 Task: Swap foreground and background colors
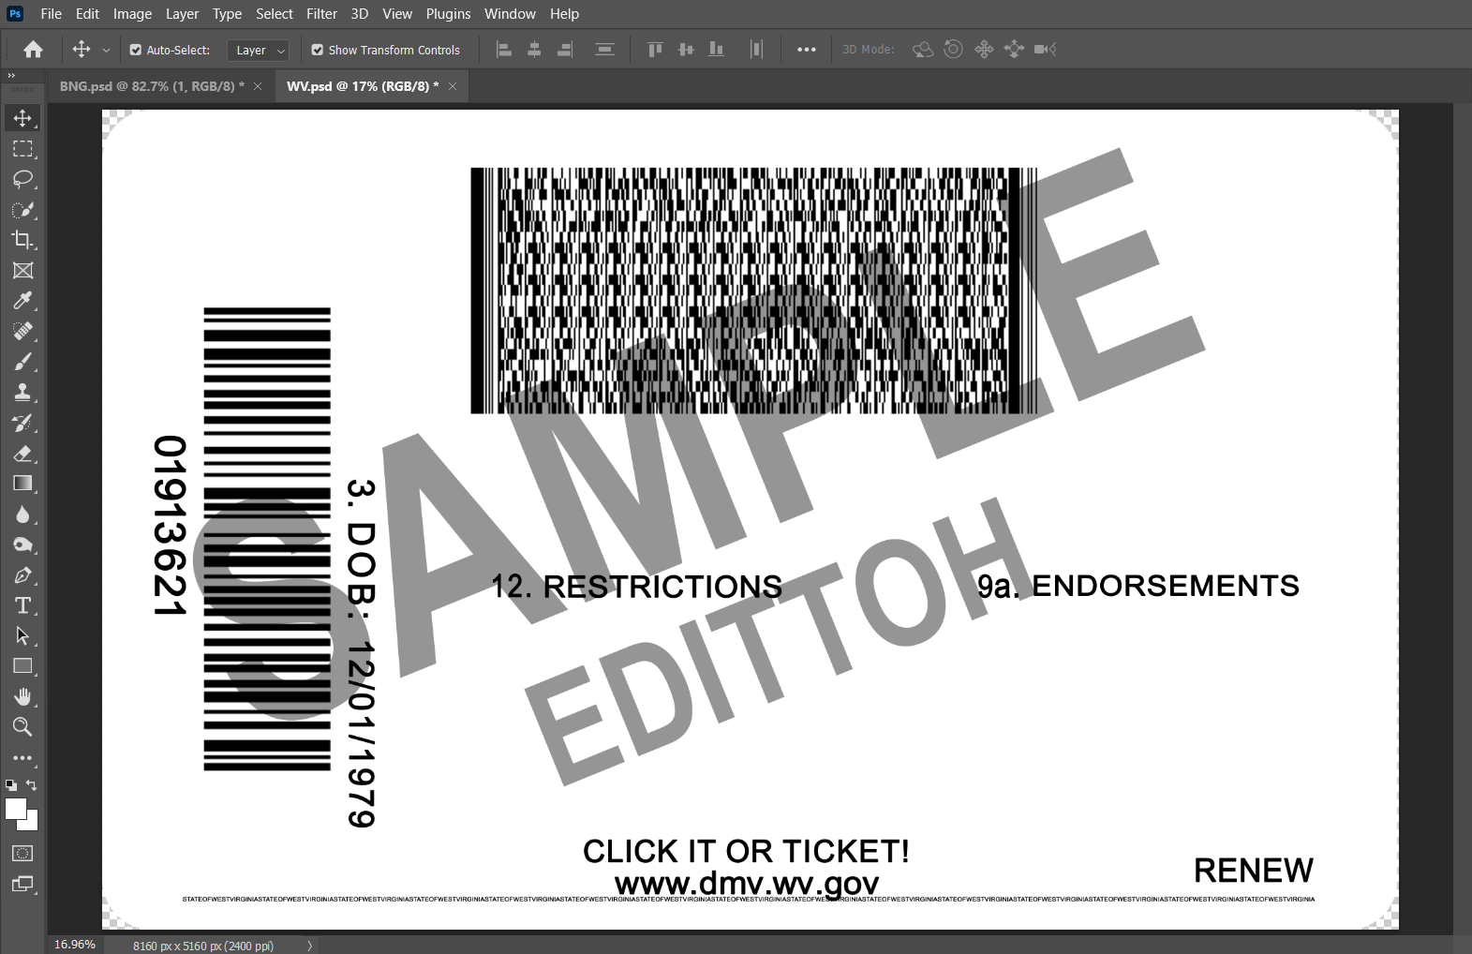point(31,785)
